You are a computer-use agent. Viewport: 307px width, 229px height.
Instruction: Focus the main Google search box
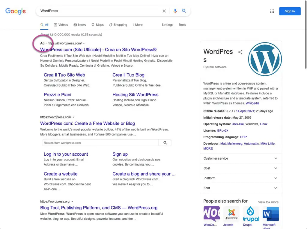pyautogui.click(x=100, y=11)
